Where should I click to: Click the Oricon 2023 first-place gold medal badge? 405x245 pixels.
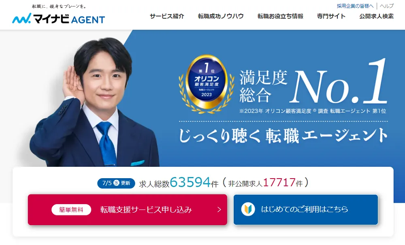207,84
